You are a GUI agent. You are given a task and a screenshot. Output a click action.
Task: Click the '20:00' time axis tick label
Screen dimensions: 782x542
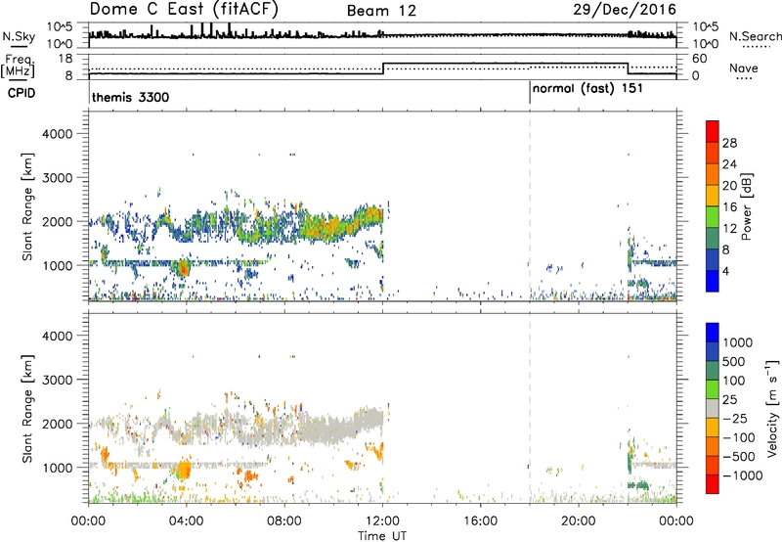click(x=579, y=521)
